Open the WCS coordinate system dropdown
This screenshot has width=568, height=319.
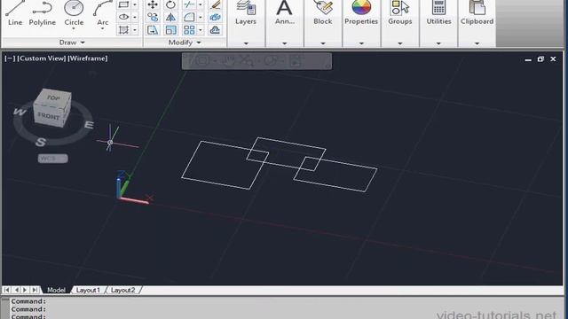pos(53,159)
